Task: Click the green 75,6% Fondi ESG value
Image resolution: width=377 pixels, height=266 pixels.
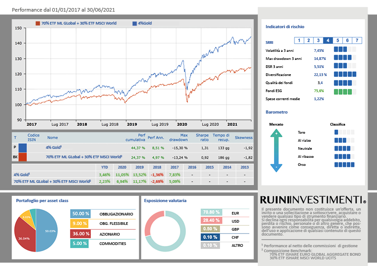Action: tap(319, 91)
